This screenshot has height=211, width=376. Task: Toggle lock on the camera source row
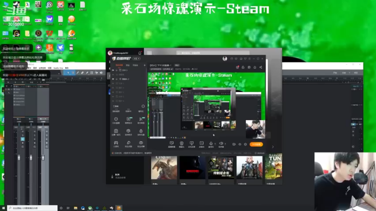coord(117,79)
